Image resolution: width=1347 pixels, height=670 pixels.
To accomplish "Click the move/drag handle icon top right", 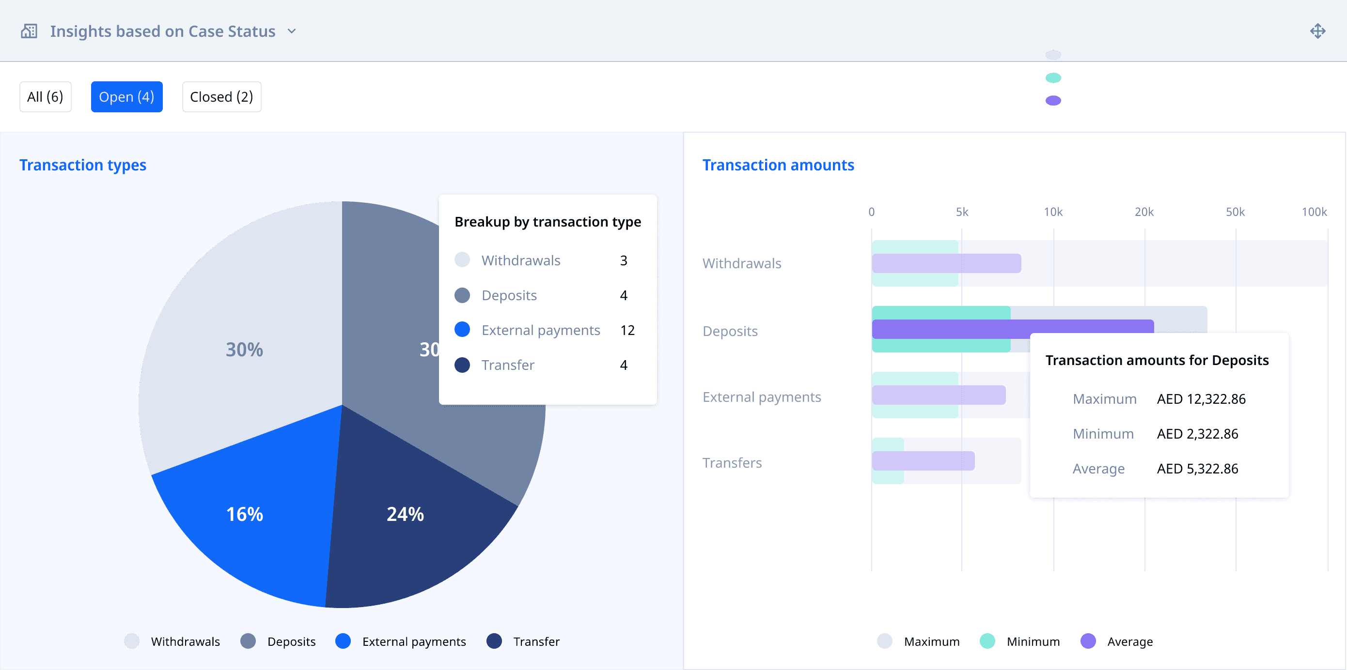I will [1317, 31].
